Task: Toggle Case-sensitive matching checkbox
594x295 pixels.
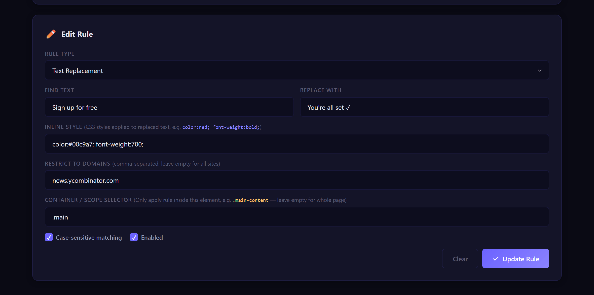Action: 49,237
